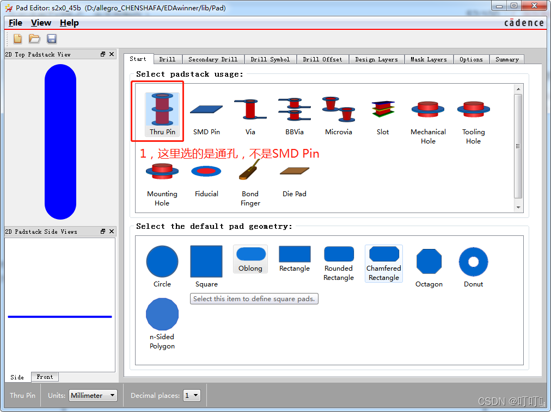Click the padstack usage scrollbar up arrow
The height and width of the screenshot is (412, 551).
[518, 89]
